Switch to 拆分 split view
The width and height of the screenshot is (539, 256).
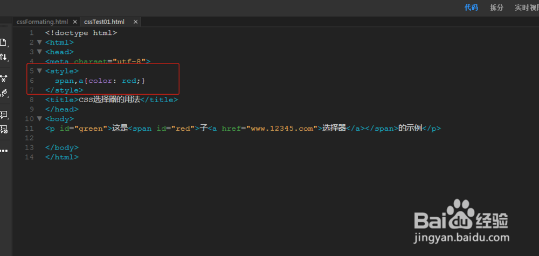(x=496, y=8)
